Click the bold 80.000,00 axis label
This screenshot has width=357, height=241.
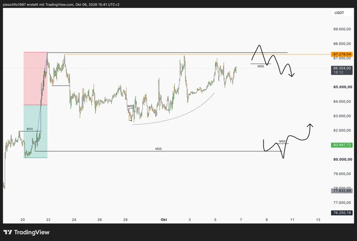(343, 159)
